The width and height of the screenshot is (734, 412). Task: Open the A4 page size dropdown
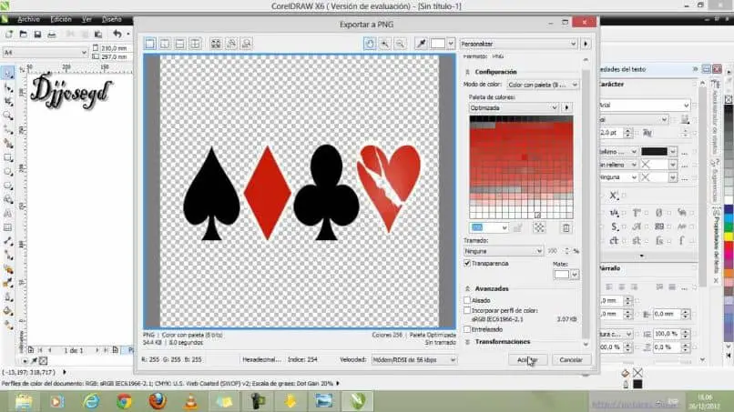[45, 53]
